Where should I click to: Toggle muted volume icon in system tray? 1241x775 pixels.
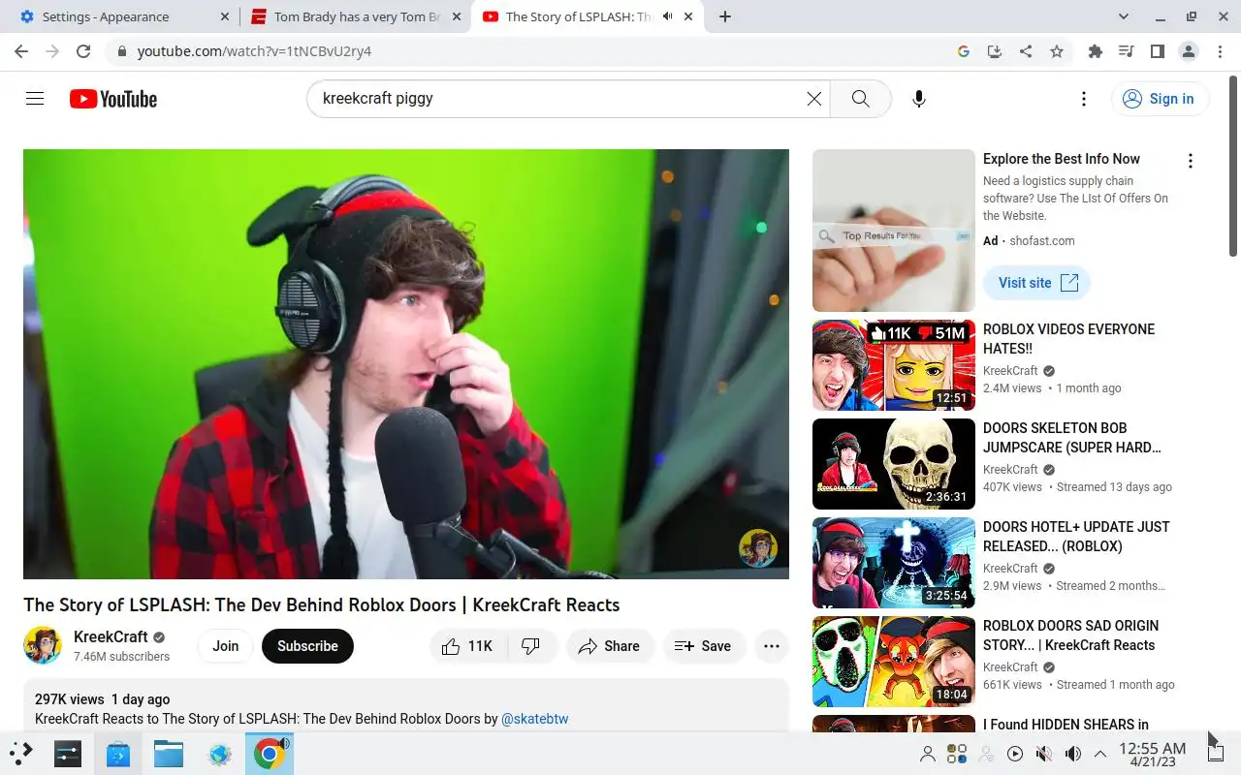pos(1044,754)
